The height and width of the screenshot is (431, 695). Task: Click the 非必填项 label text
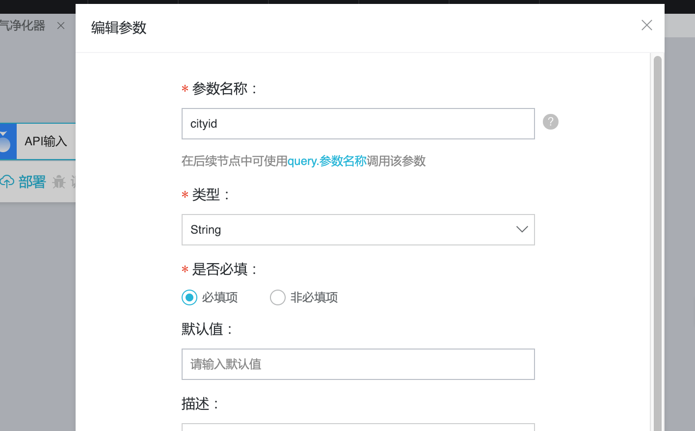314,297
